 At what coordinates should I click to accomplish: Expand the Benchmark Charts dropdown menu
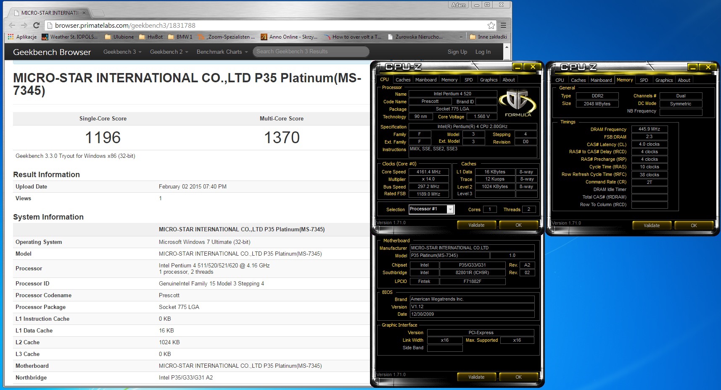222,52
